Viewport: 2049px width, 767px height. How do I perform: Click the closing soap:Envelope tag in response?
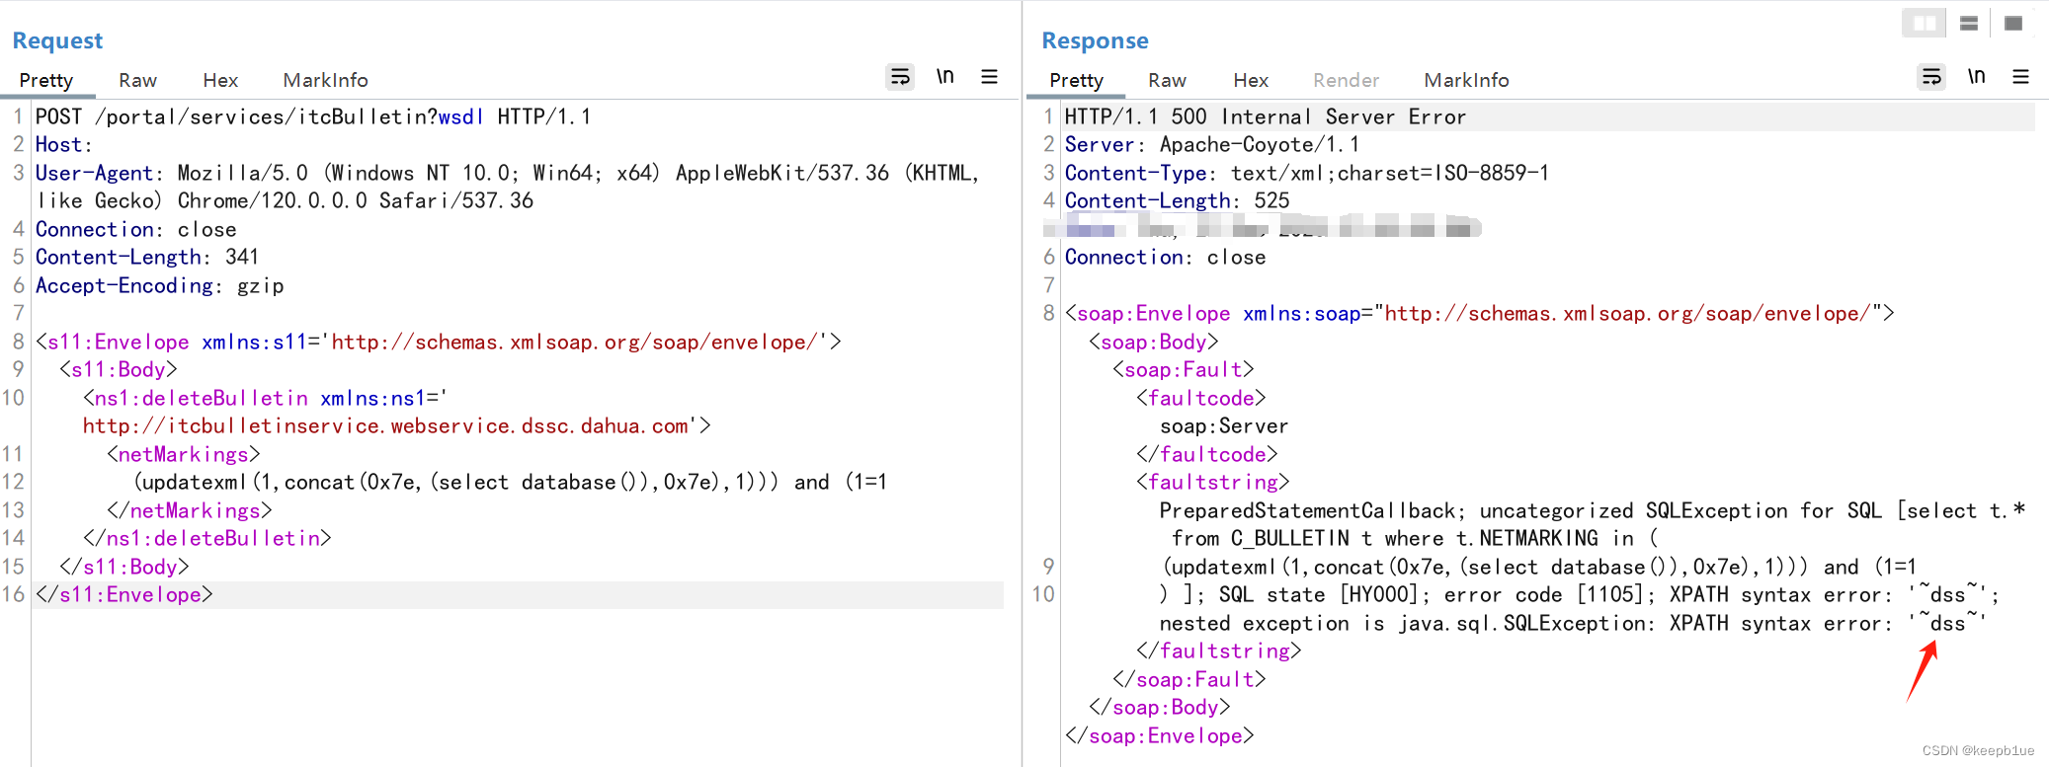click(1160, 735)
